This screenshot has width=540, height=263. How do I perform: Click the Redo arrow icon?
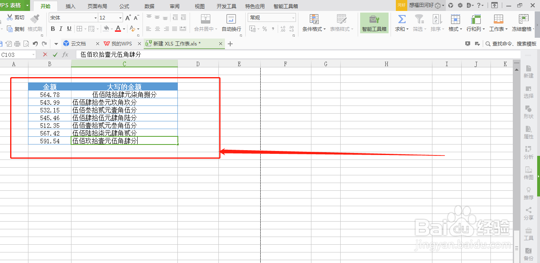click(44, 43)
